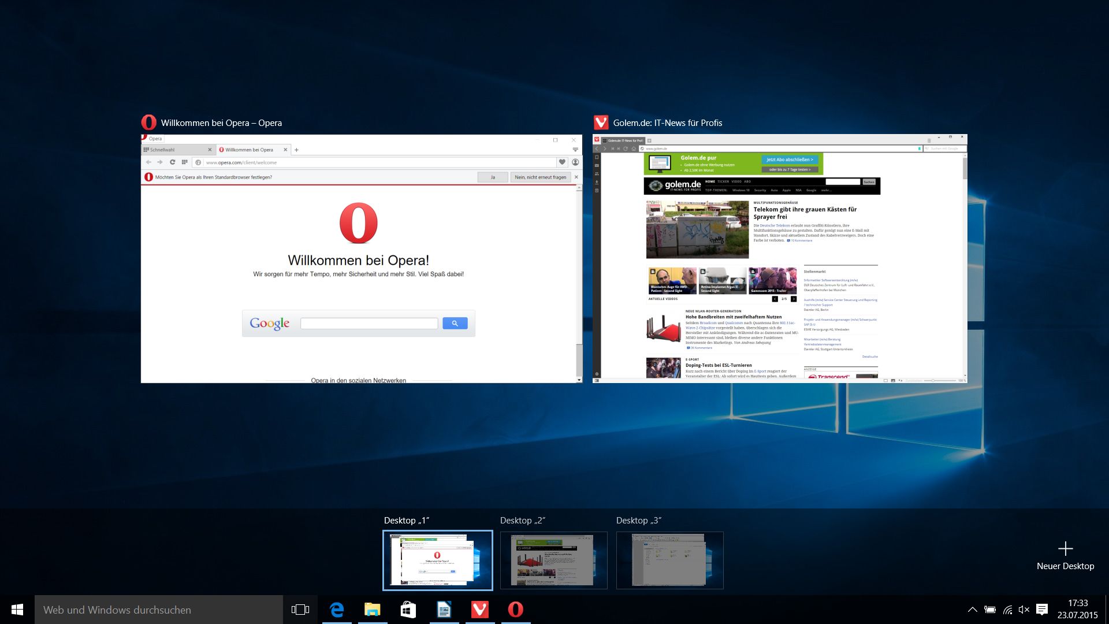
Task: Reload the page in Opera
Action: (172, 162)
